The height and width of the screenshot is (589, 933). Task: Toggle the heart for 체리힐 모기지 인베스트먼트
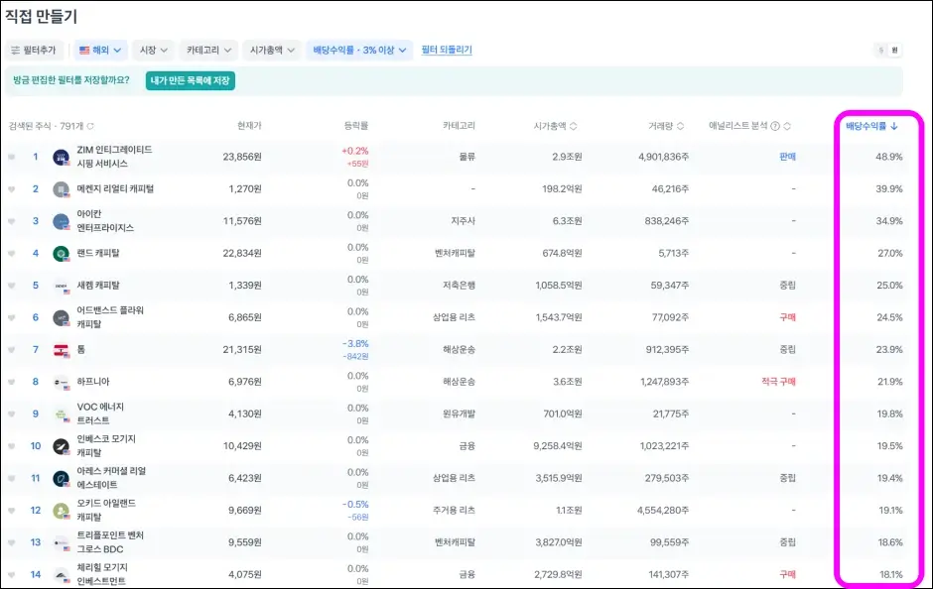click(x=11, y=574)
